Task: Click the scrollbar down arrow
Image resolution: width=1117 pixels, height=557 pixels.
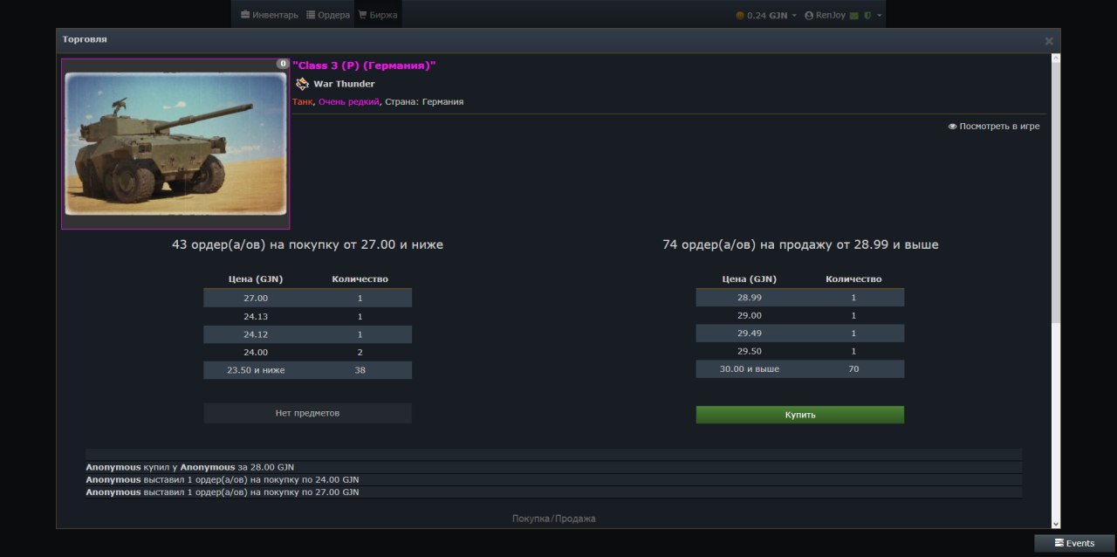Action: (x=1056, y=523)
